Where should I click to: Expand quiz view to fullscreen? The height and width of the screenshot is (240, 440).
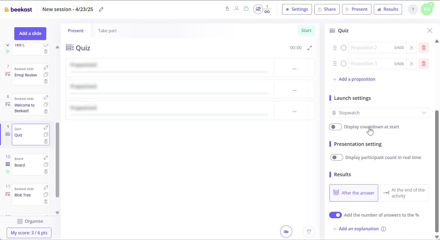[x=310, y=48]
